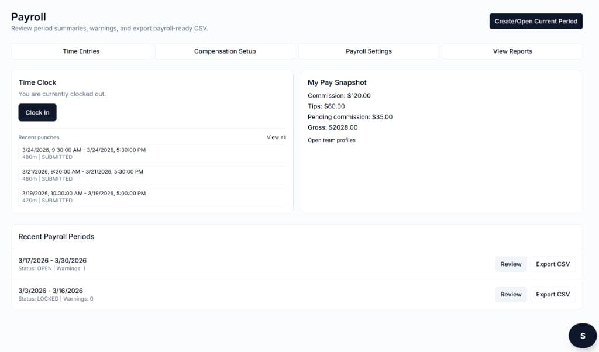Export CSV for the 3/3/2026 period
599x352 pixels.
[552, 294]
